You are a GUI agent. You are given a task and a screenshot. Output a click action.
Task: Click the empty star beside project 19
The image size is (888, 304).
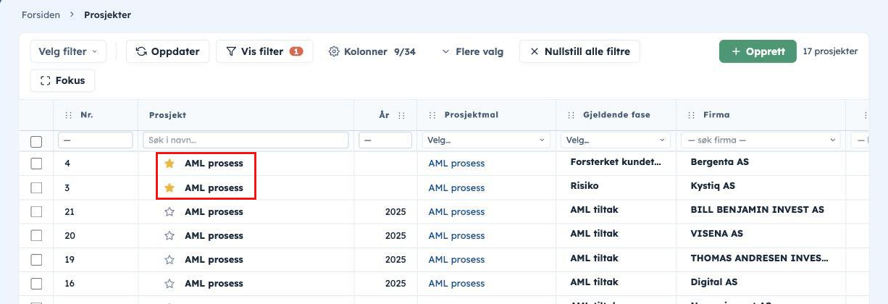coord(169,260)
